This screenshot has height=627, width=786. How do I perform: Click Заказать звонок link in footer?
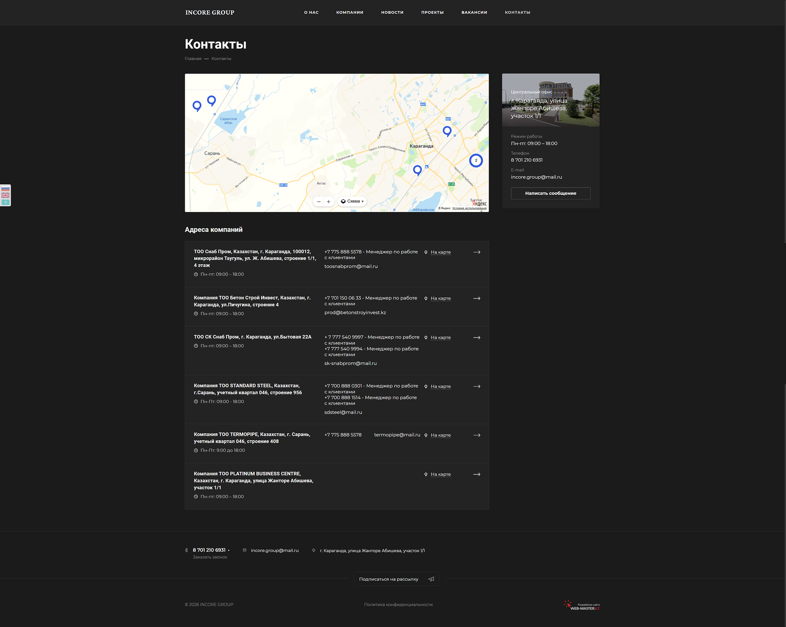[x=210, y=557]
